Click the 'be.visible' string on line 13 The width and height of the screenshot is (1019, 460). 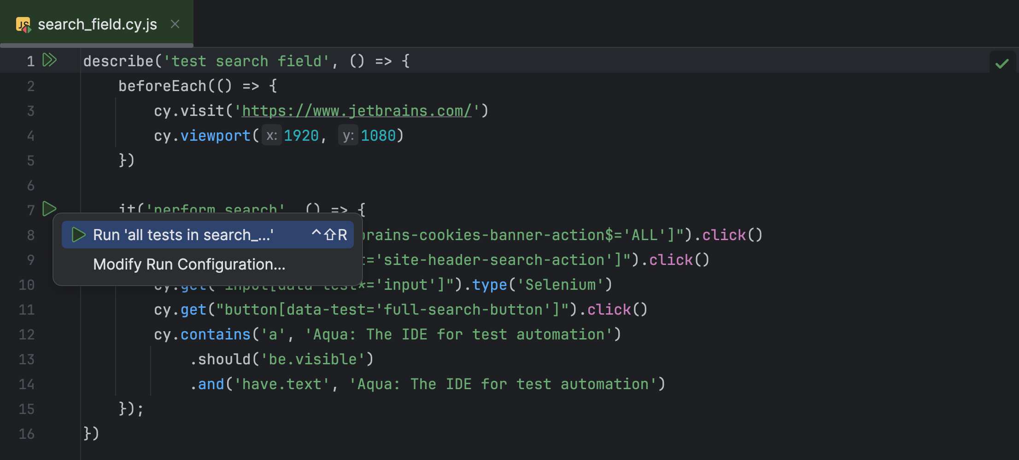click(x=315, y=359)
